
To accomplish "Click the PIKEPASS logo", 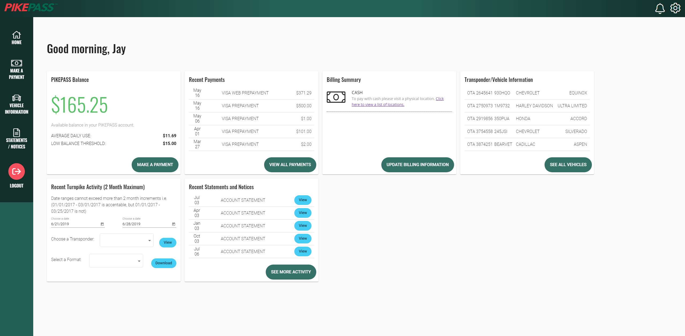I will [31, 7].
